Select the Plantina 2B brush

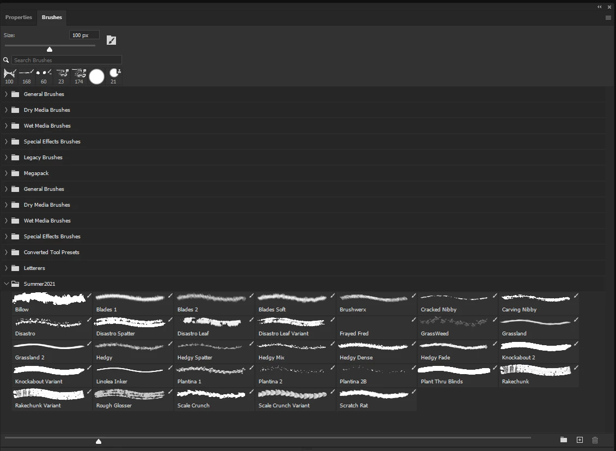click(x=377, y=375)
